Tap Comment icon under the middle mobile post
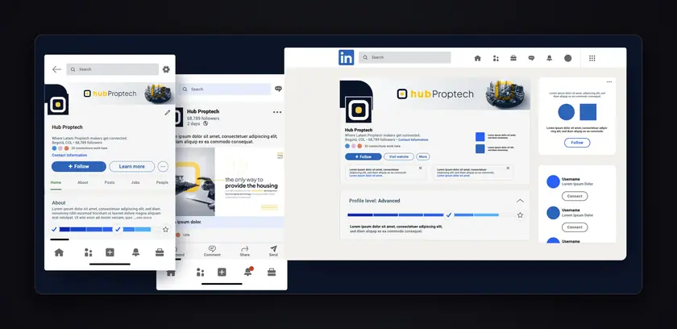 click(212, 248)
